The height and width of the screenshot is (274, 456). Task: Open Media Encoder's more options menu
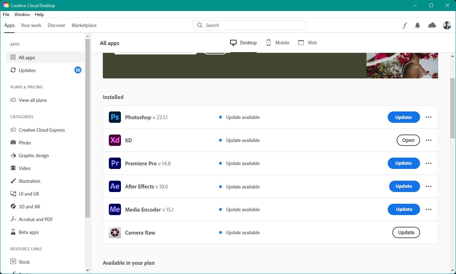(429, 209)
